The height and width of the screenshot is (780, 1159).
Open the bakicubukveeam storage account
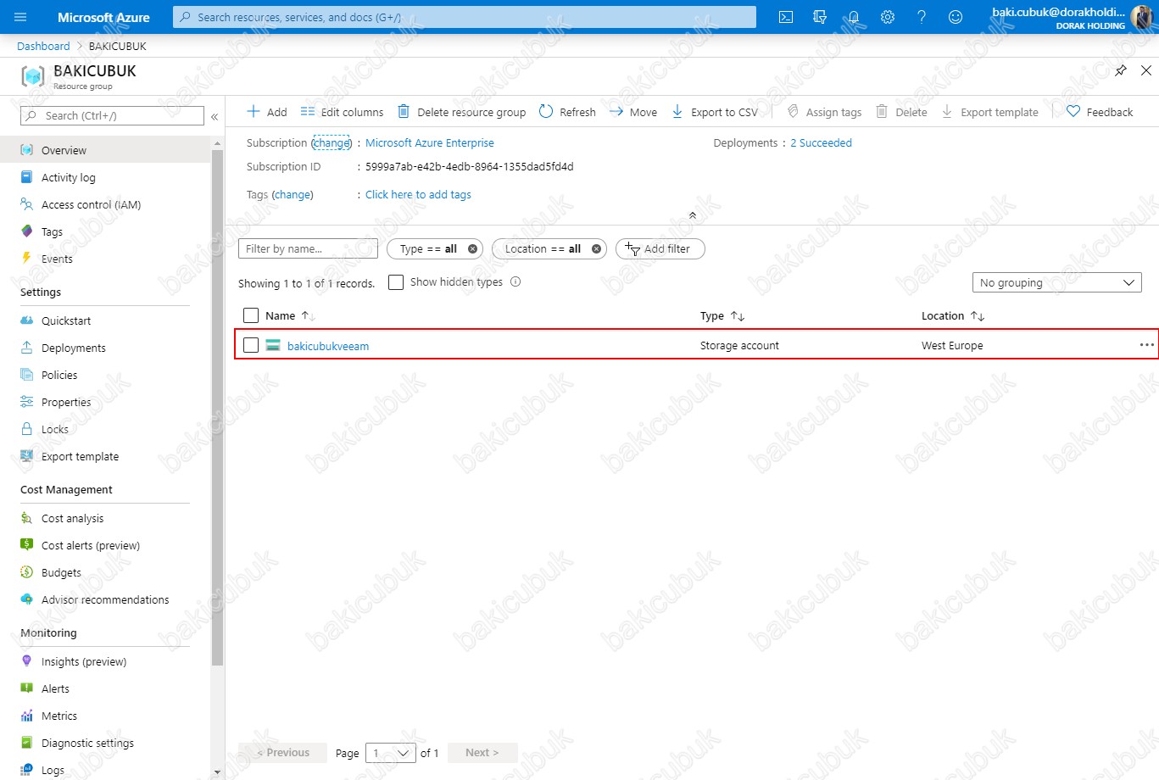coord(328,346)
